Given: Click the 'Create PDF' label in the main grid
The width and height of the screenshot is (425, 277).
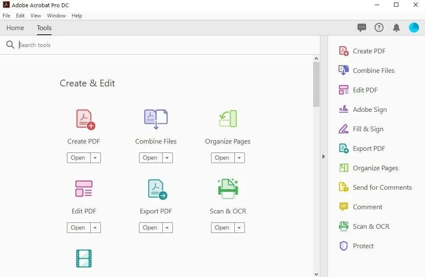Looking at the screenshot, I should tap(83, 141).
